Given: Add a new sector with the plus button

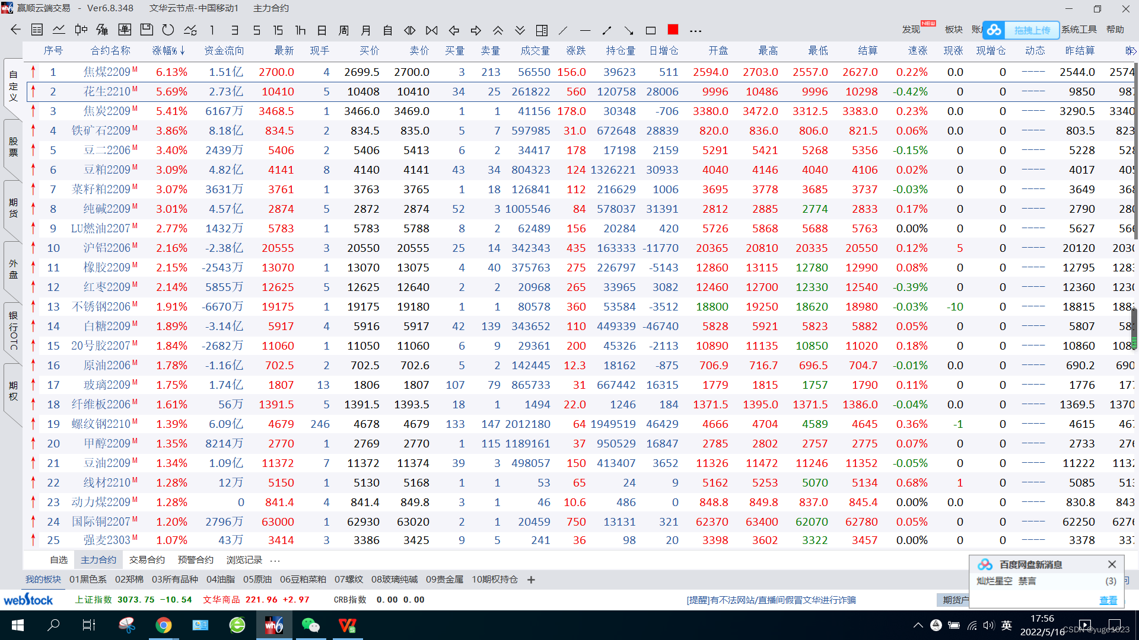Looking at the screenshot, I should click(x=531, y=580).
